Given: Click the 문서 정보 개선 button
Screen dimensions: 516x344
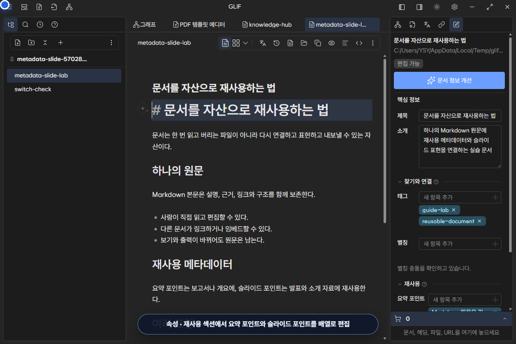Looking at the screenshot, I should (449, 80).
